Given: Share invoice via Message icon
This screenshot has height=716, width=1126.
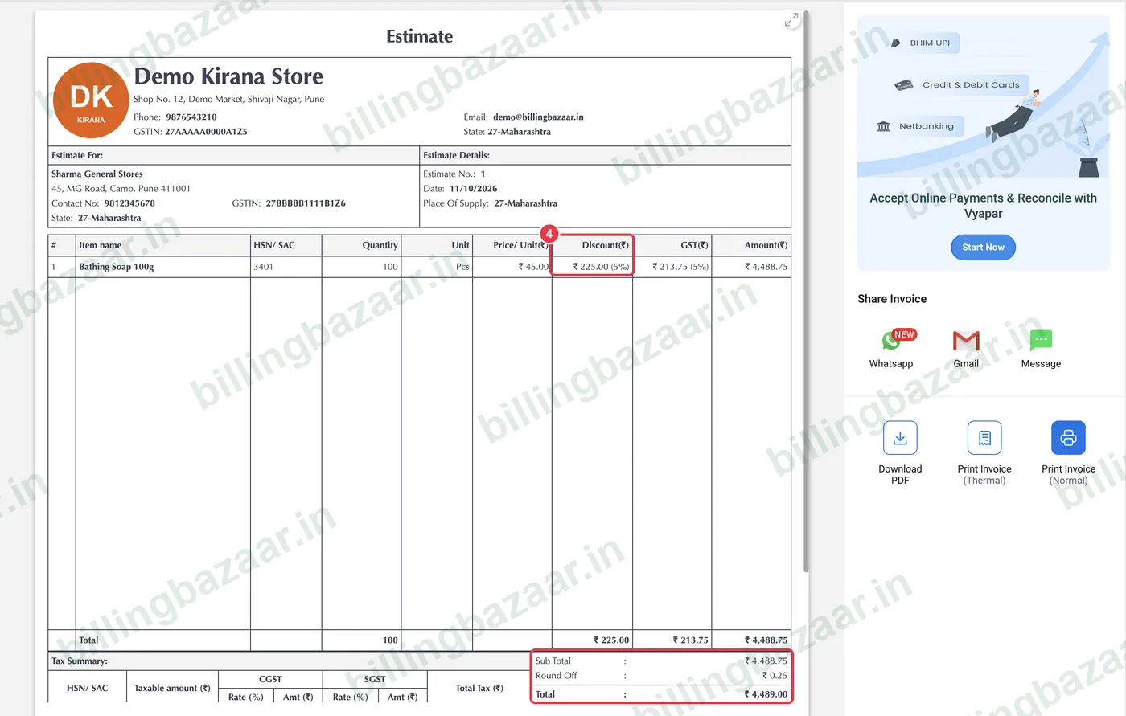Looking at the screenshot, I should (1041, 340).
